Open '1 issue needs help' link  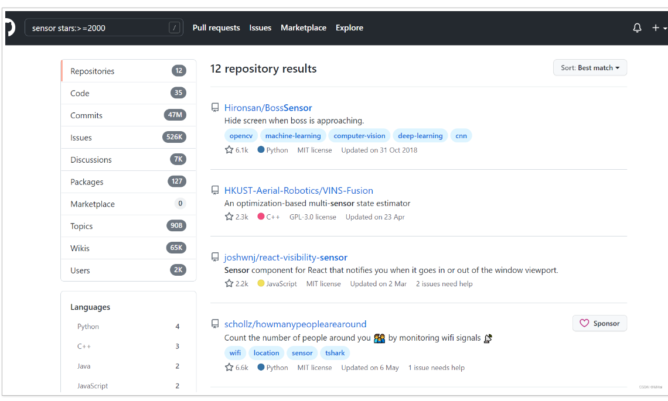point(436,368)
